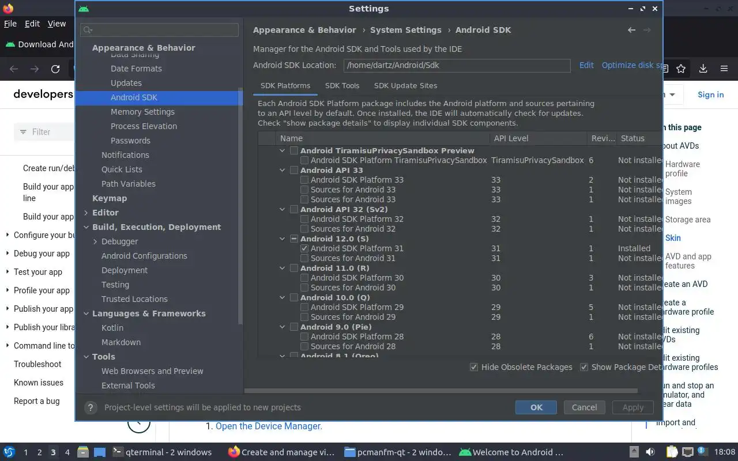Click the network tray icon
The image size is (738, 461).
coord(687,452)
